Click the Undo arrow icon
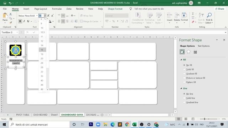Viewport: 228px width, 128px height. point(10,3)
